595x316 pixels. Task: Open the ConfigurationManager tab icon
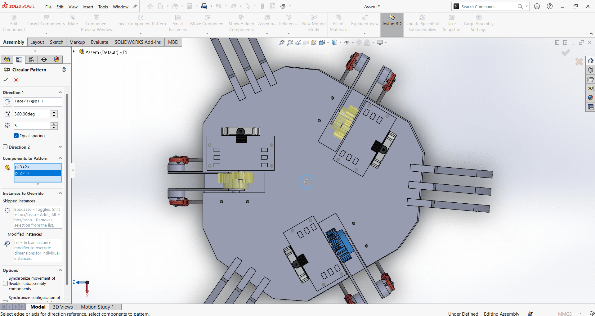coord(32,60)
